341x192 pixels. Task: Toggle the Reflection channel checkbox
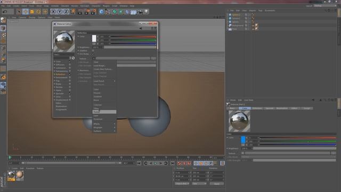click(70, 74)
